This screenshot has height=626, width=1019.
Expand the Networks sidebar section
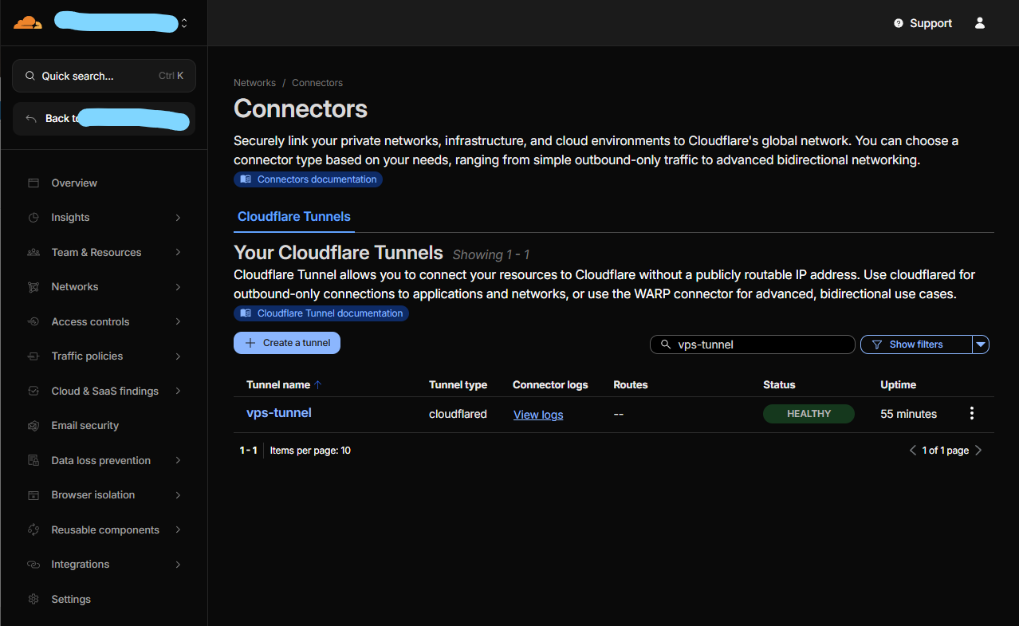point(178,287)
